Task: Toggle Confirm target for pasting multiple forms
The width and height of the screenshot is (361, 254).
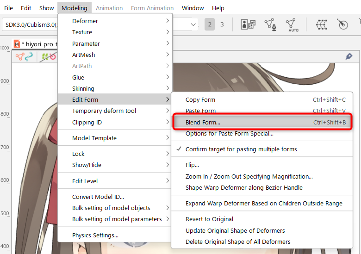Action: click(241, 149)
